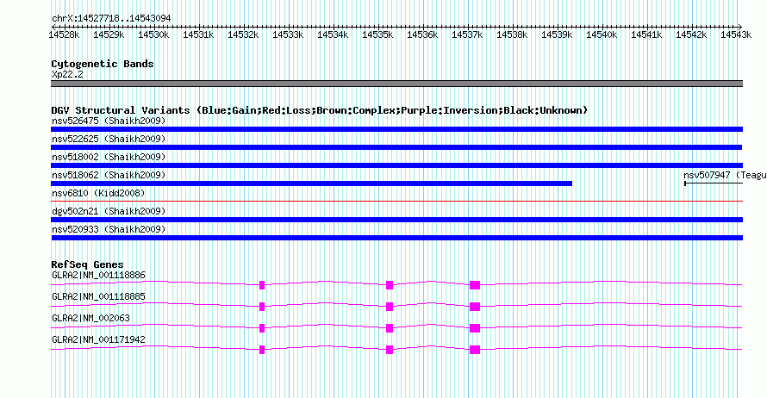Click the nsv520933 (Shaikh2009) variant label
The width and height of the screenshot is (767, 398).
coord(109,229)
